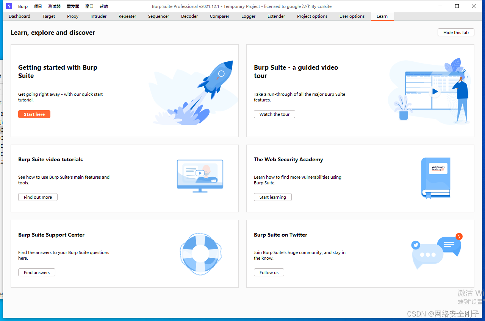Click the Burp Suite - a guided video tour heading
The width and height of the screenshot is (485, 321).
(296, 72)
